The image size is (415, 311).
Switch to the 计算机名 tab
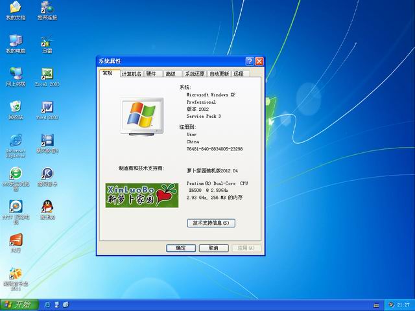132,74
